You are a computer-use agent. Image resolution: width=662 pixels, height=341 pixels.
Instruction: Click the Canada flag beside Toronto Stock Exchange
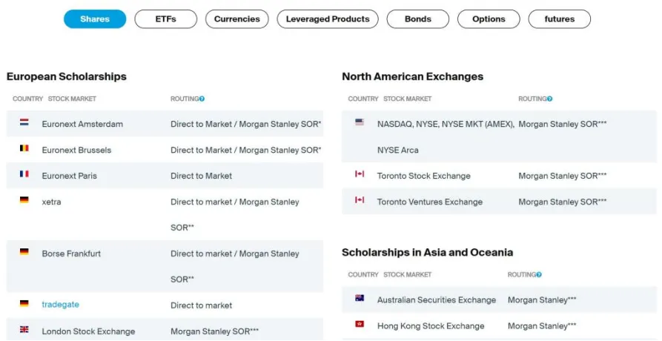click(360, 174)
